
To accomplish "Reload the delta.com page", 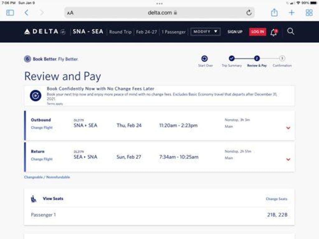I will [x=249, y=13].
